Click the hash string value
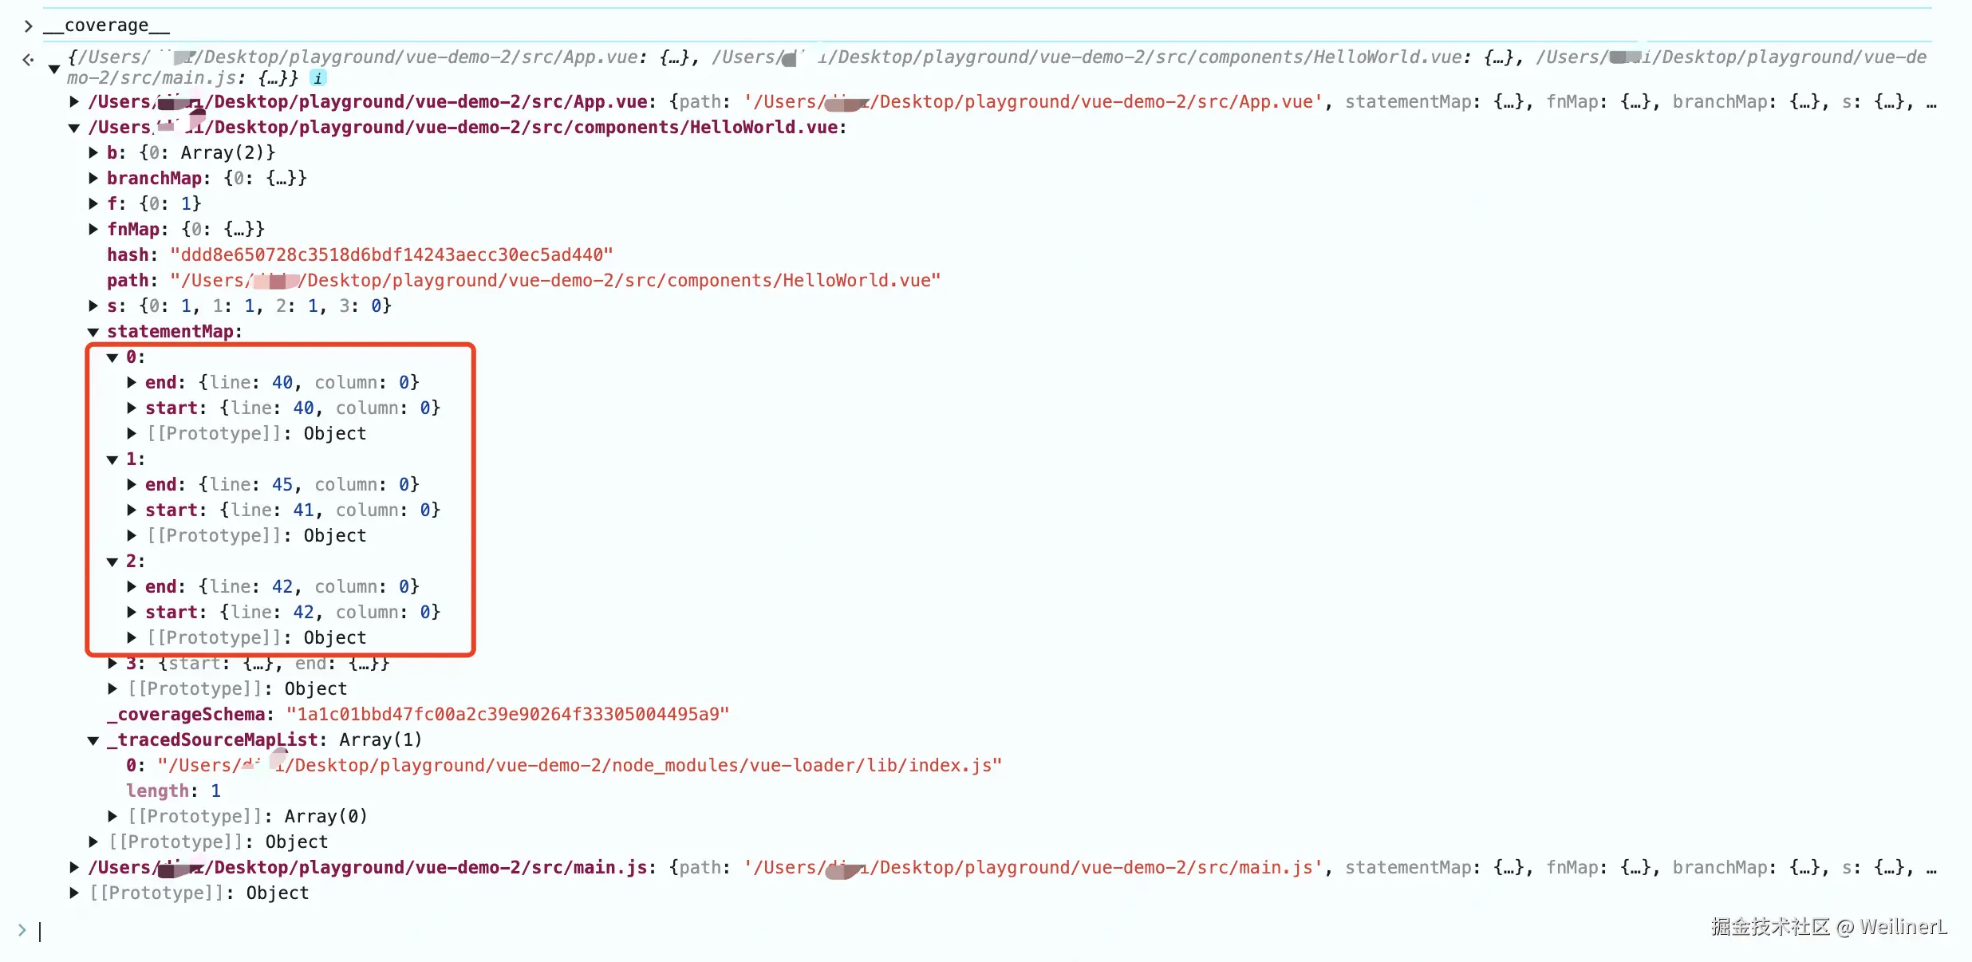This screenshot has height=962, width=1972. [x=391, y=254]
